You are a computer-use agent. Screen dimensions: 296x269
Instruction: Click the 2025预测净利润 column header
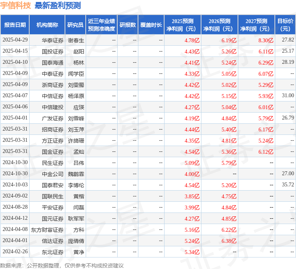coord(182,25)
